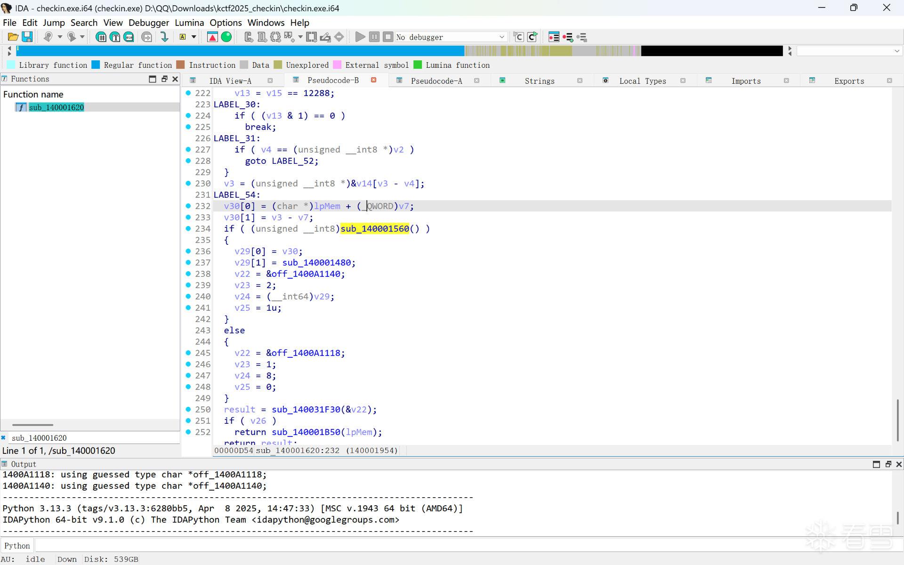Click the red triangle stop icon
This screenshot has height=565, width=904.
click(x=212, y=37)
